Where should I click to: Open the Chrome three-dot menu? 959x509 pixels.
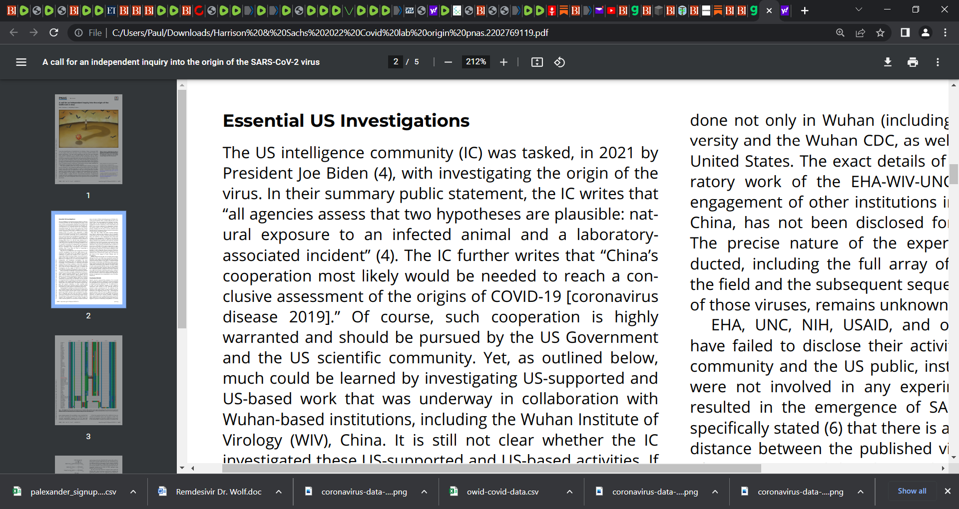coord(945,32)
